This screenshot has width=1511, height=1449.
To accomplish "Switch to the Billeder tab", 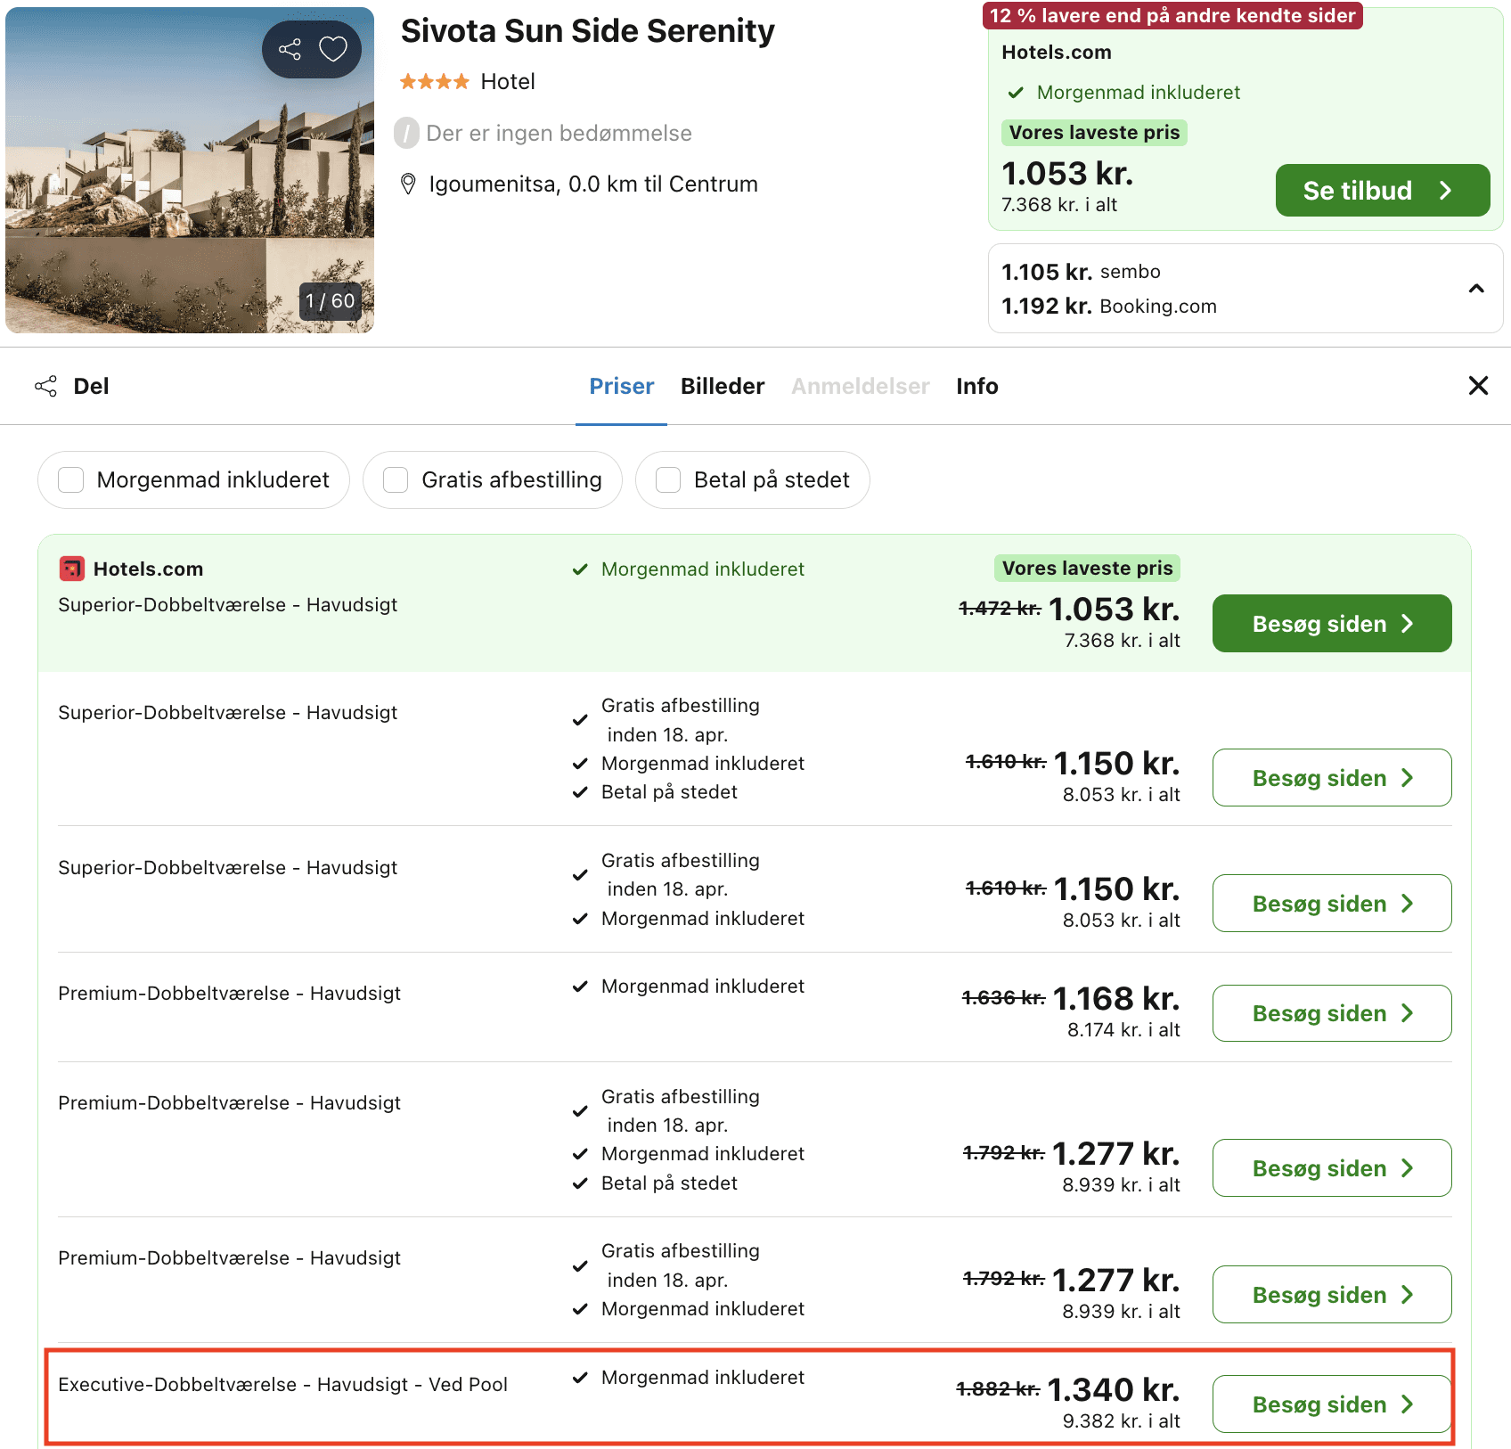I will 722,386.
